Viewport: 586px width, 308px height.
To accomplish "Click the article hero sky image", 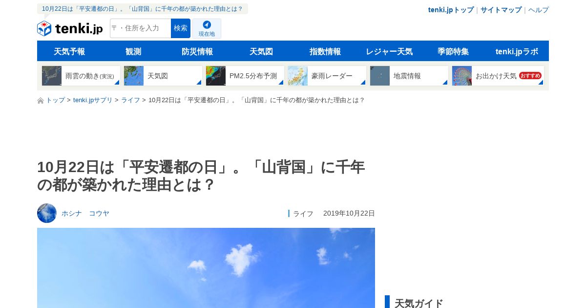I will pyautogui.click(x=206, y=268).
